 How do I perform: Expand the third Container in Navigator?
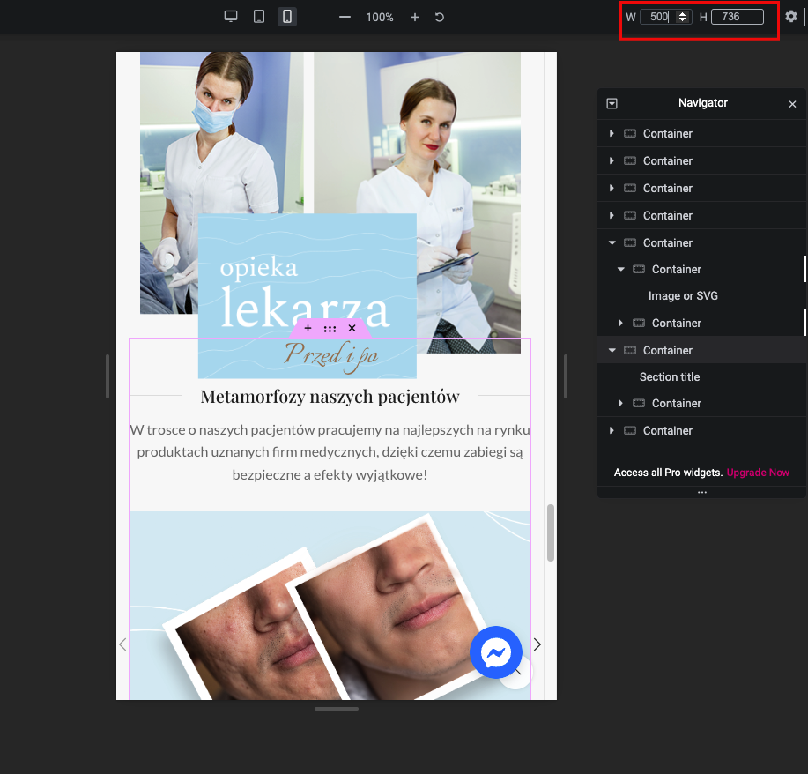[612, 189]
